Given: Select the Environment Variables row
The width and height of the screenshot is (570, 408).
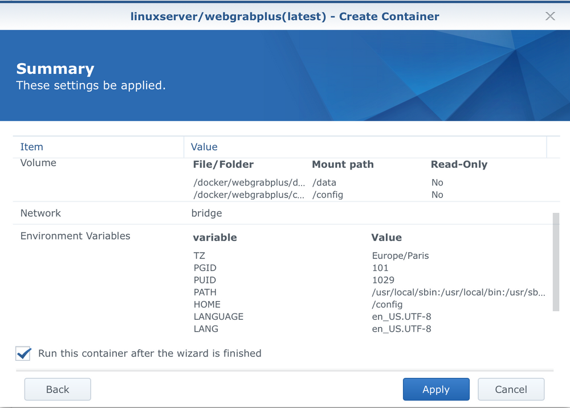Looking at the screenshot, I should [75, 236].
